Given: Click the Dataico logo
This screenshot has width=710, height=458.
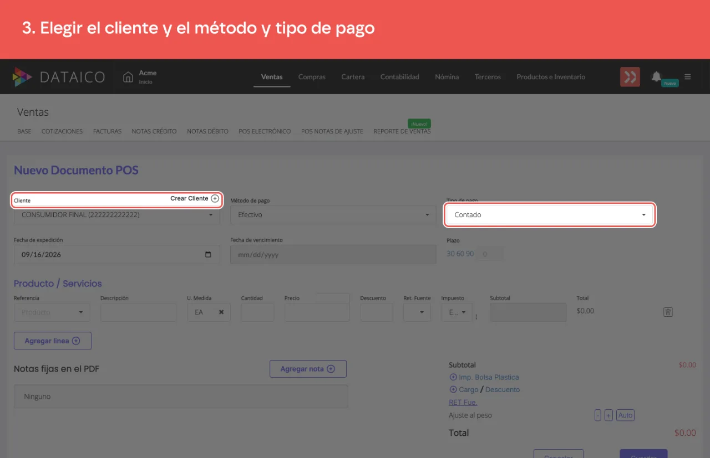Looking at the screenshot, I should [x=58, y=77].
